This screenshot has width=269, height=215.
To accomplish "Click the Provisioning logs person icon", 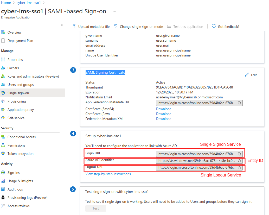I will tap(3, 198).
